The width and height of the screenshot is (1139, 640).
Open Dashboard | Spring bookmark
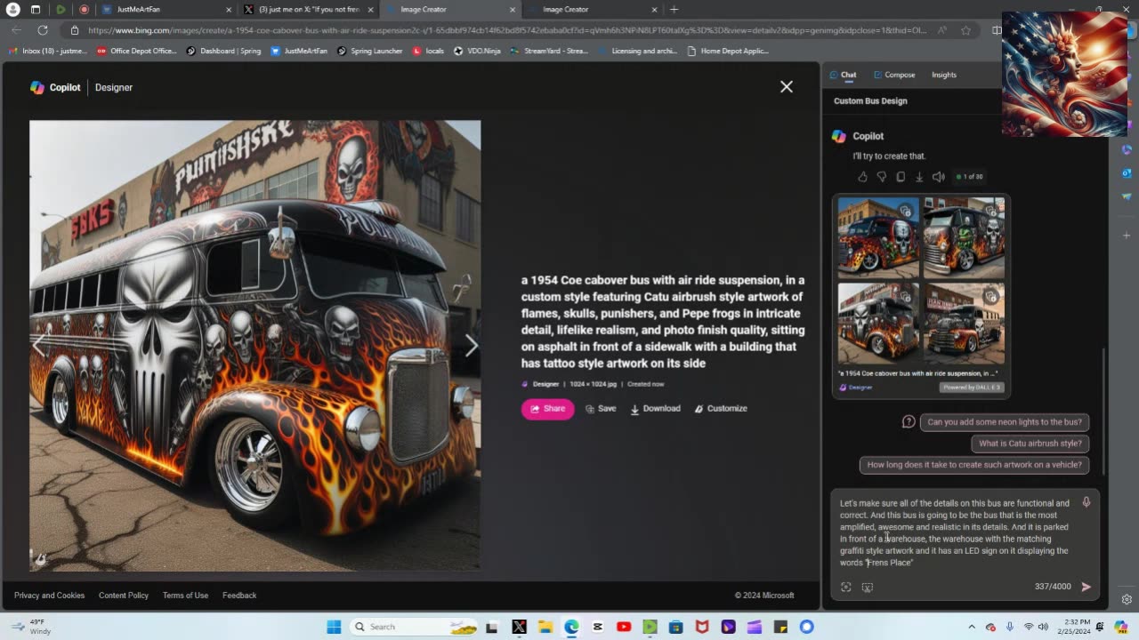(223, 51)
